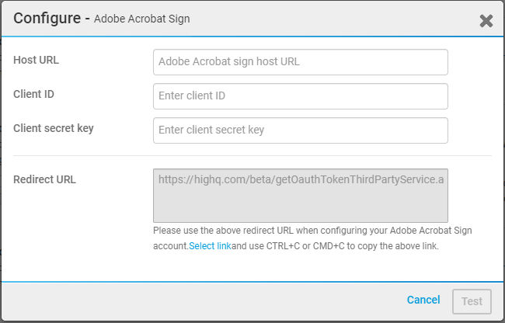Close the Configure dialog with the X icon
Image resolution: width=505 pixels, height=323 pixels.
coord(486,21)
